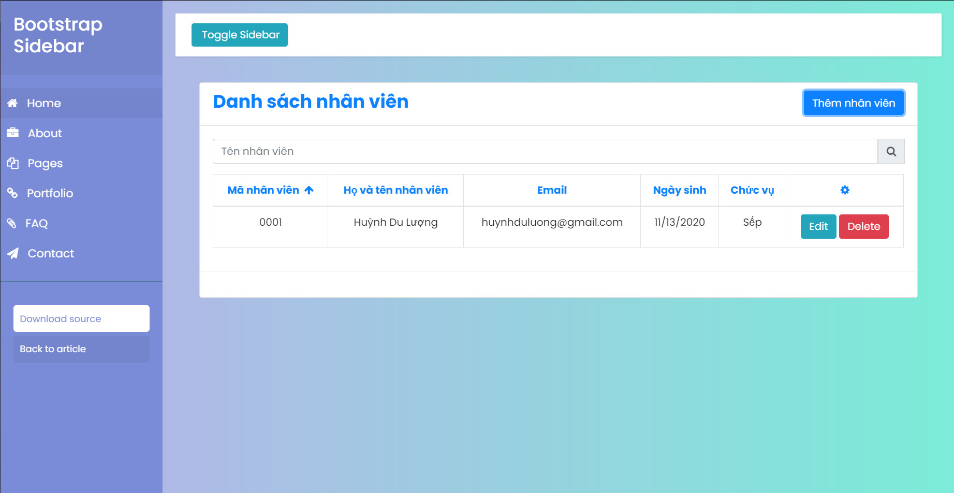
Task: Edit employee Huỳnh Du Lượng
Action: tap(818, 226)
